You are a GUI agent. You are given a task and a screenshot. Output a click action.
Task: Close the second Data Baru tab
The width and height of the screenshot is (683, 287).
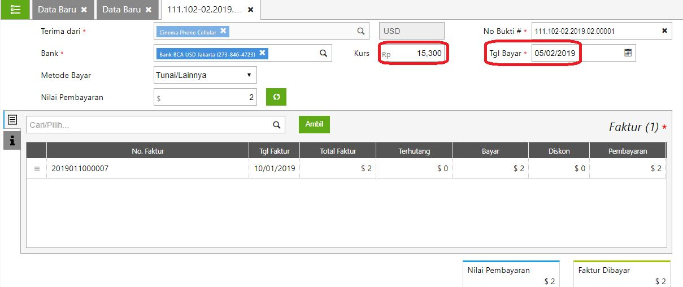click(149, 10)
